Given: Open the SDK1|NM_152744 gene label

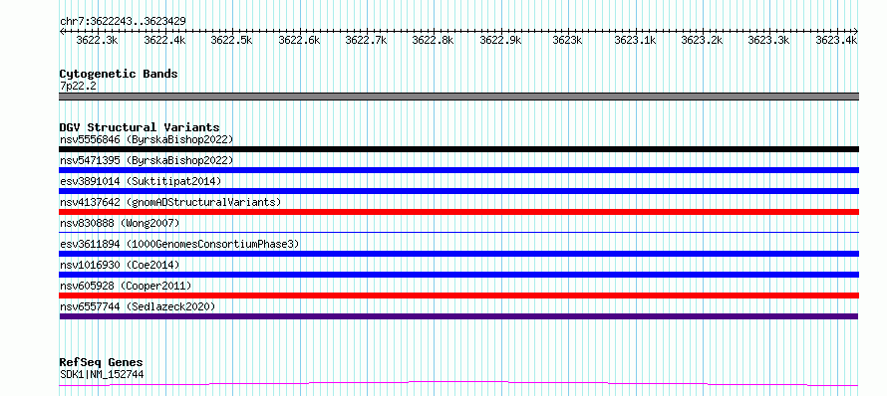Looking at the screenshot, I should [102, 374].
